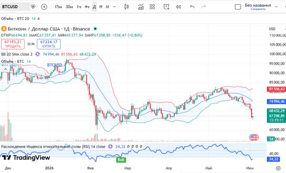
Task: Click the BB 20 SMA close 2 indicator legend
Action: coord(17,54)
